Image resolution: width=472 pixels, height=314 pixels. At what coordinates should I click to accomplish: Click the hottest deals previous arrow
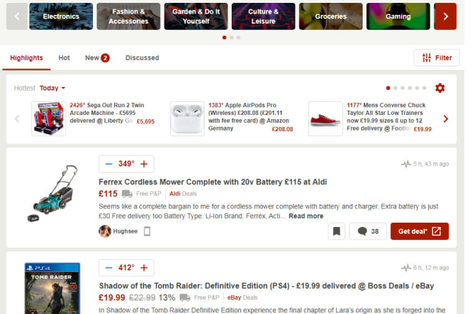[17, 119]
